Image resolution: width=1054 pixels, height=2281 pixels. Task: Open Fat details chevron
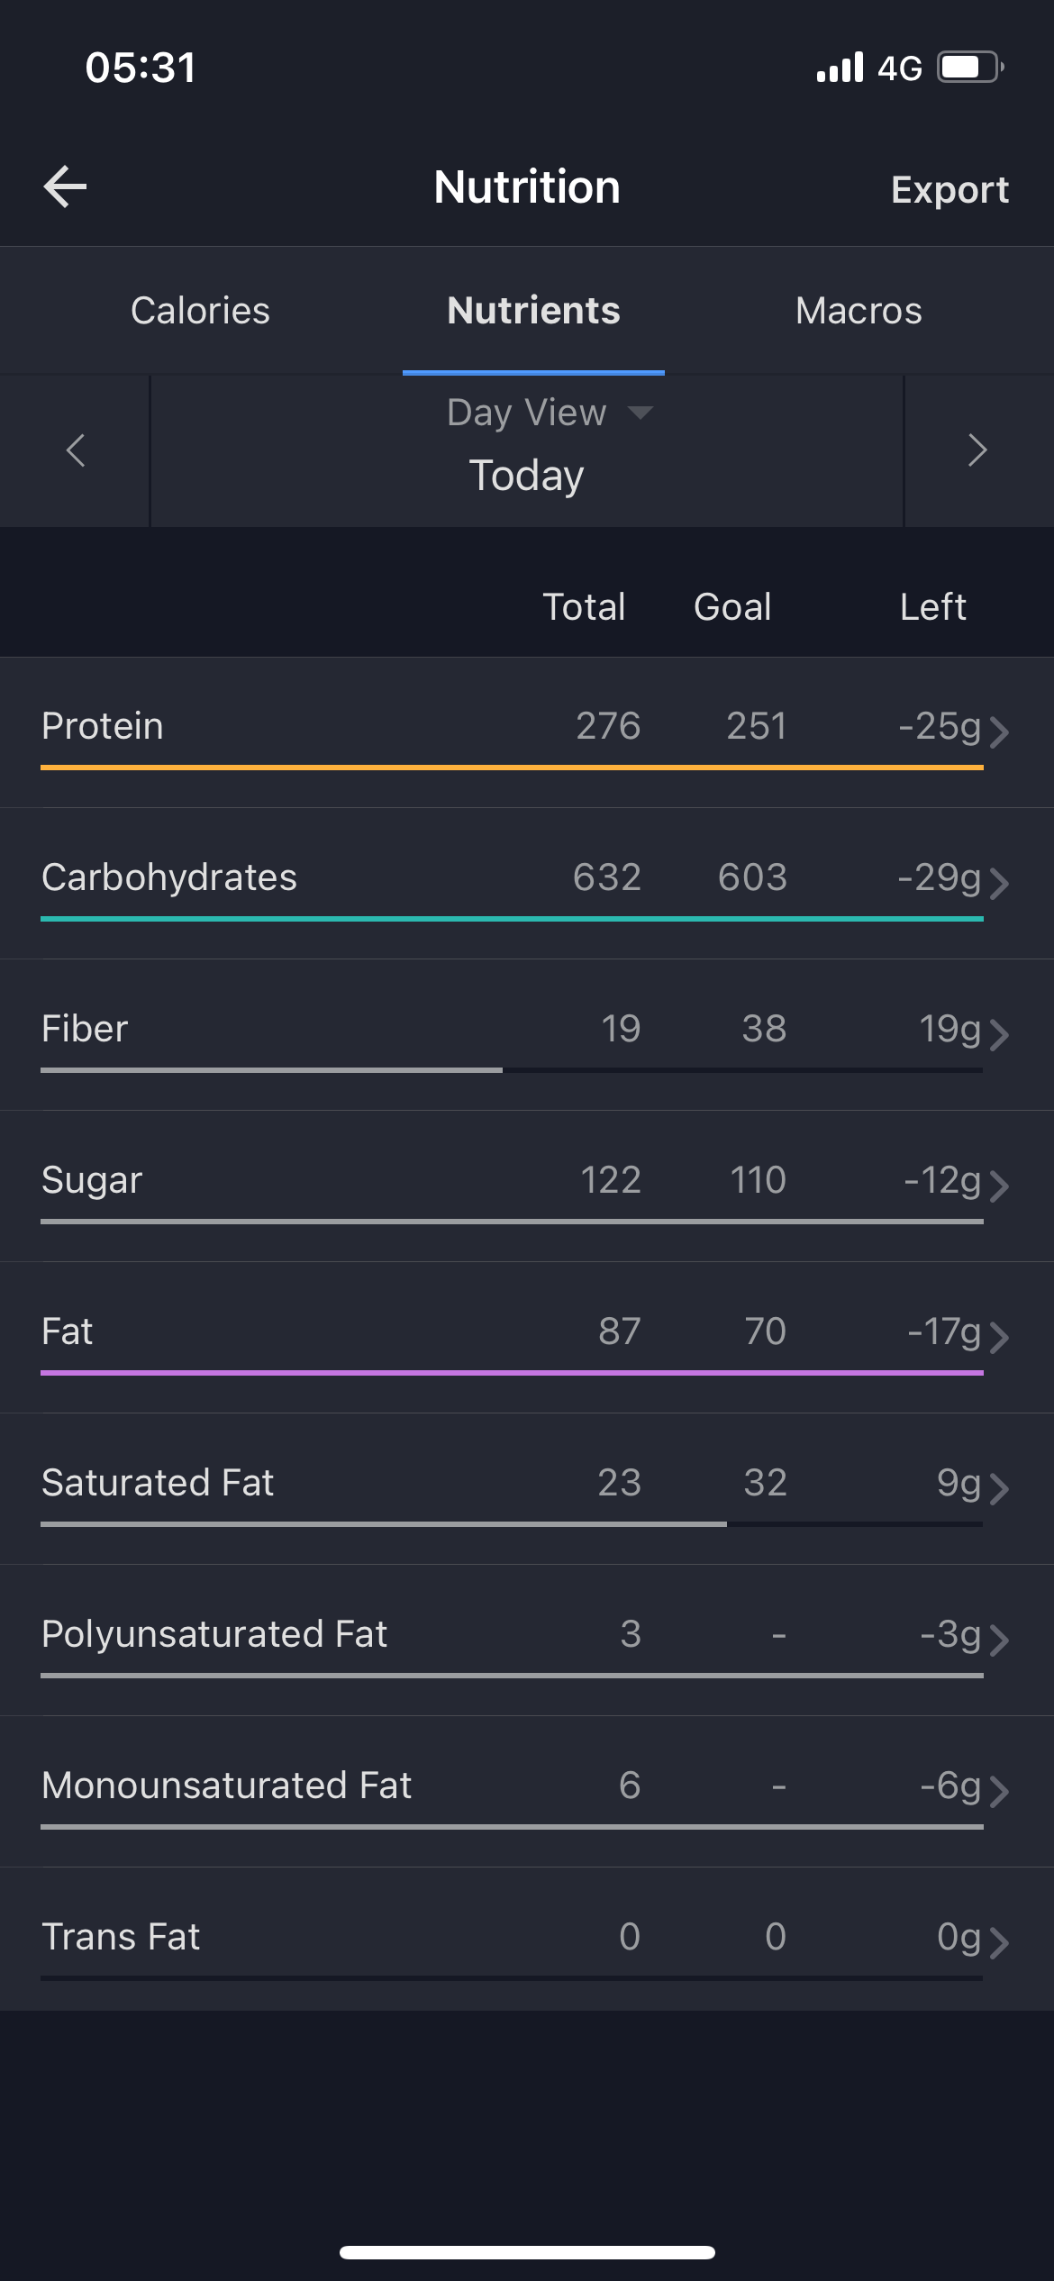pyautogui.click(x=998, y=1337)
